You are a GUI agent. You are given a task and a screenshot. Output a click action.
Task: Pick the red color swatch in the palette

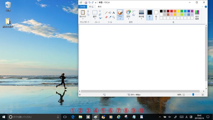(x=171, y=11)
